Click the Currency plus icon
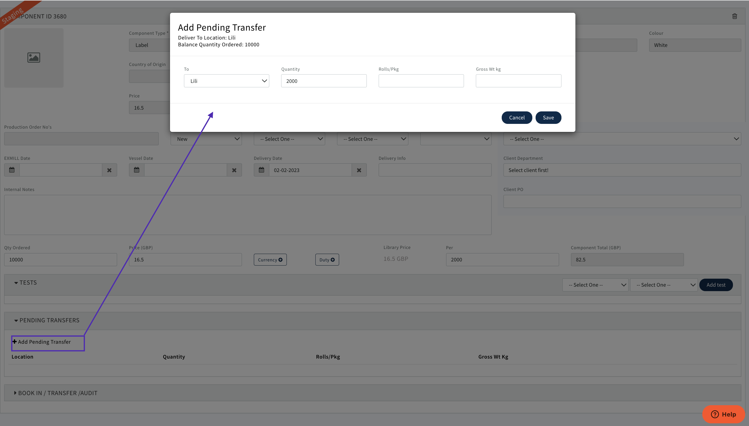749x426 pixels. [x=281, y=259]
